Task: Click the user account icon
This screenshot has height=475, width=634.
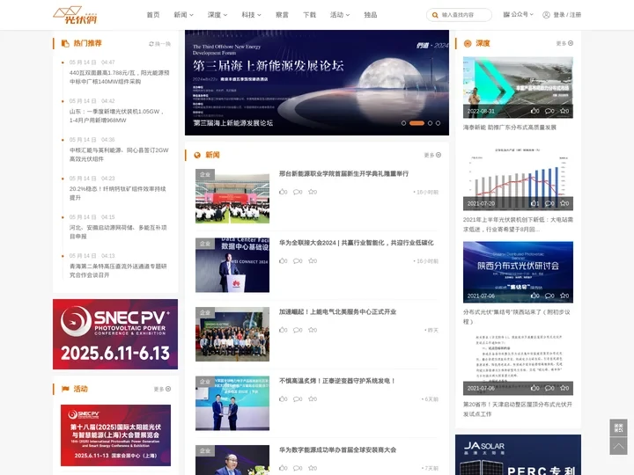Action: [546, 15]
